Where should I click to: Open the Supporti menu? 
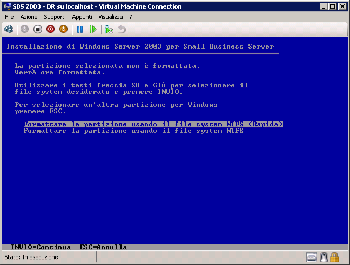click(55, 17)
